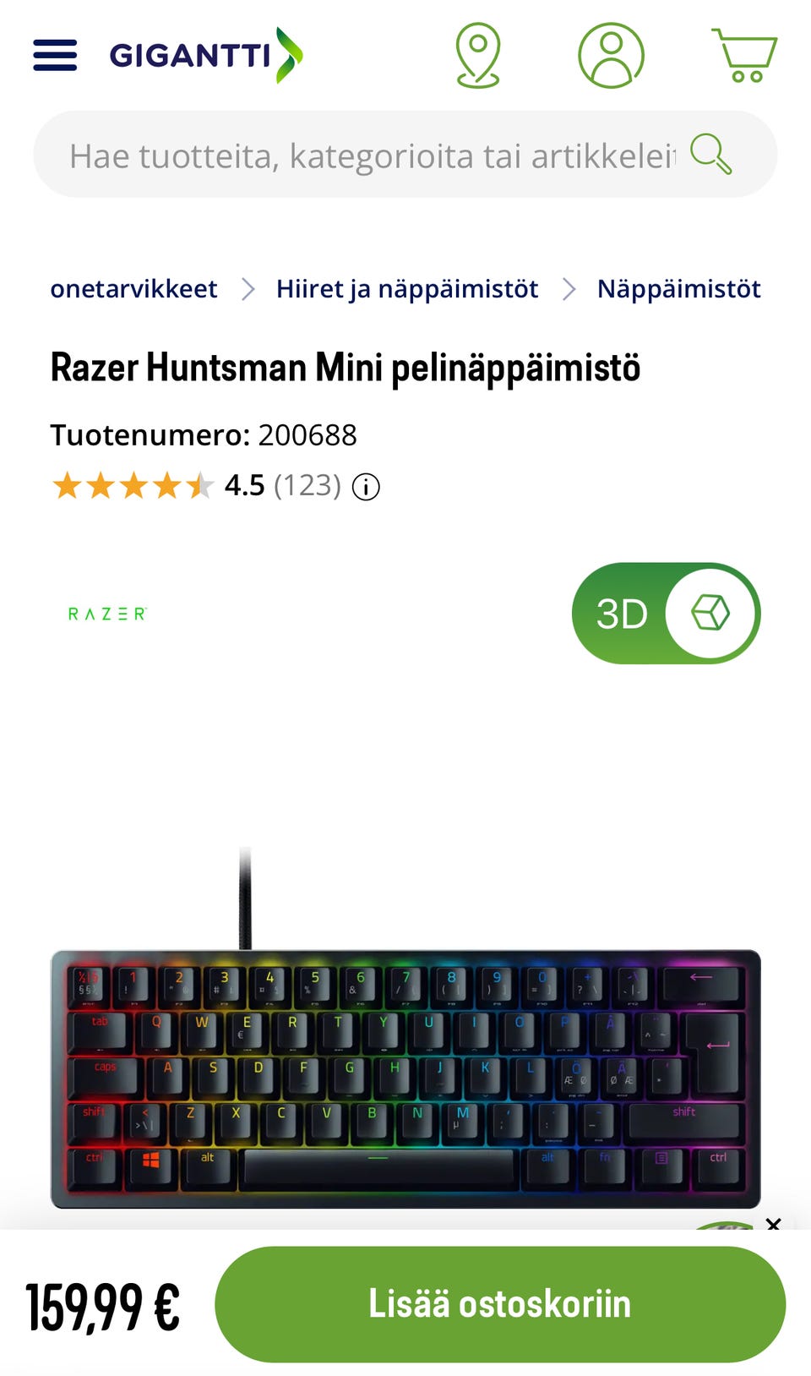Image resolution: width=811 pixels, height=1376 pixels.
Task: Go to onetarvikkeet breadcrumb
Action: 133,289
